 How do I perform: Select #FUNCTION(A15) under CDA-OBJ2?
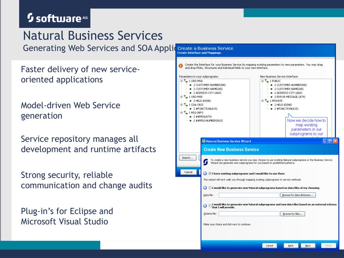point(205,109)
